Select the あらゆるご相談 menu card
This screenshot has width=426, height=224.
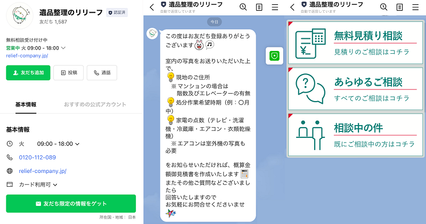click(355, 89)
